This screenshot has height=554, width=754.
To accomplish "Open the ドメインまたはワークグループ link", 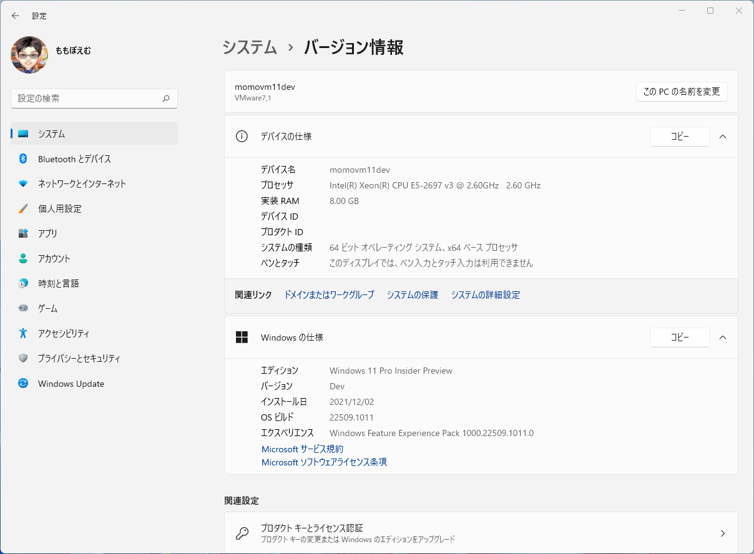I will (329, 295).
